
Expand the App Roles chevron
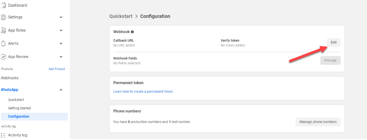(x=61, y=30)
